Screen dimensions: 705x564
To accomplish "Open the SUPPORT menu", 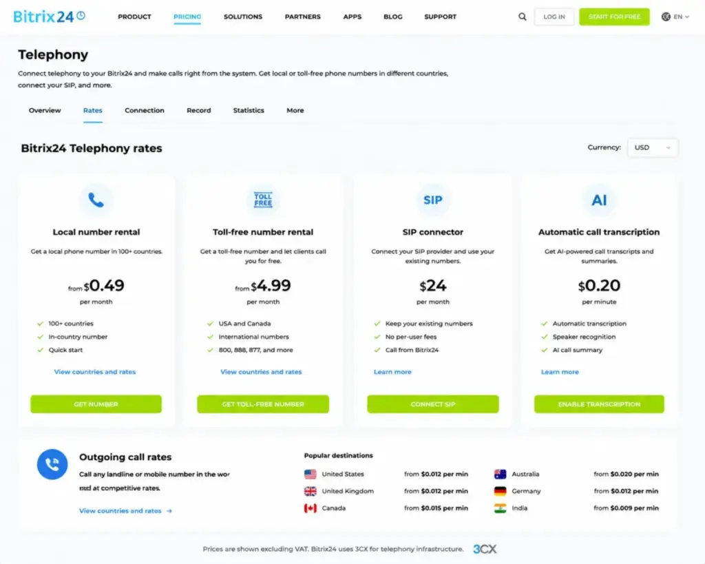I will point(440,17).
